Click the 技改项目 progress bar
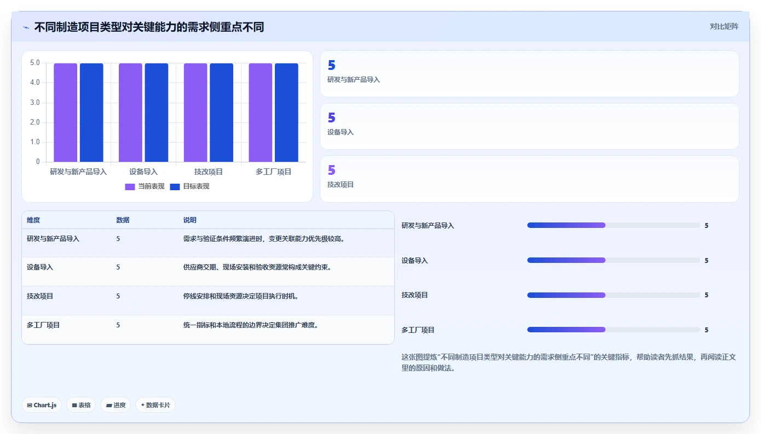This screenshot has height=434, width=761. tap(614, 295)
